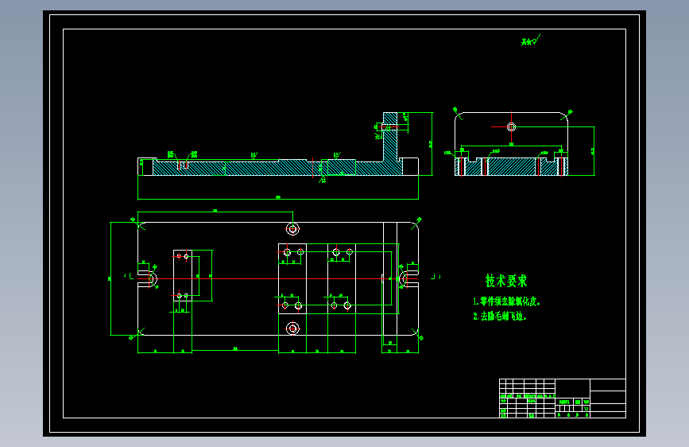This screenshot has height=447, width=689.
Task: Click the 其余 surface roughness note
Action: point(531,41)
